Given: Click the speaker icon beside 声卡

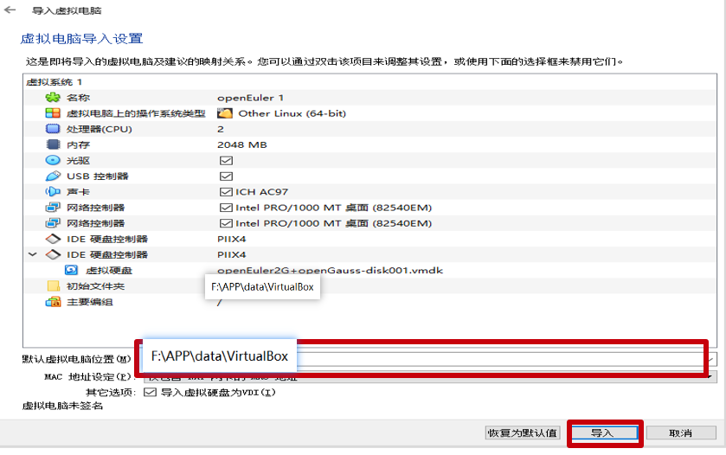Looking at the screenshot, I should [x=53, y=192].
